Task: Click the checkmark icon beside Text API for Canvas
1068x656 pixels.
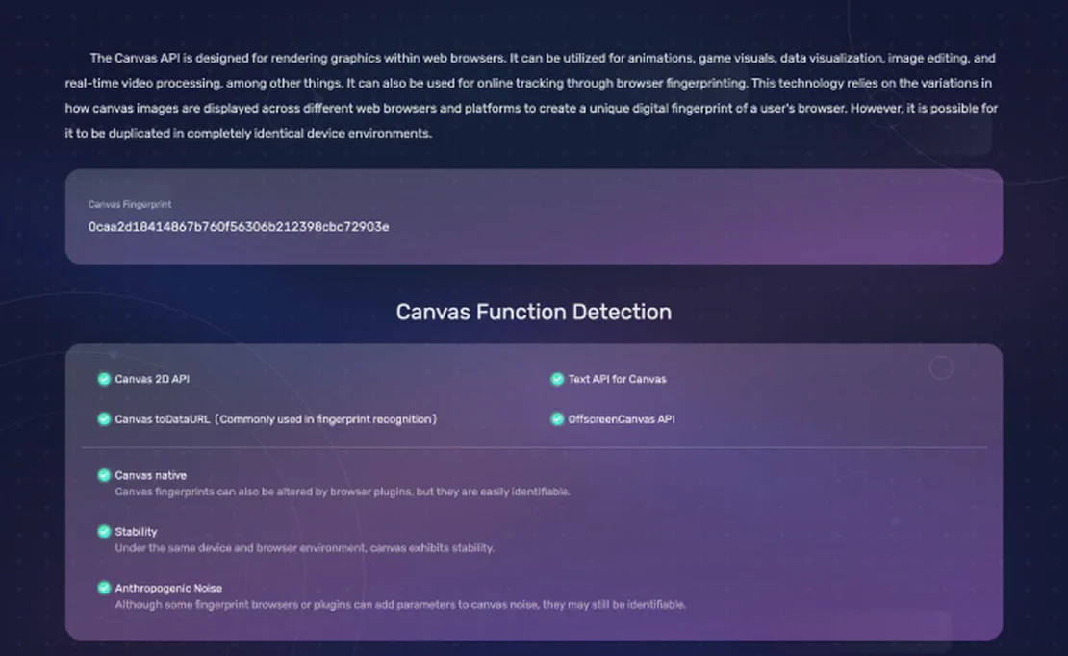Action: tap(557, 379)
